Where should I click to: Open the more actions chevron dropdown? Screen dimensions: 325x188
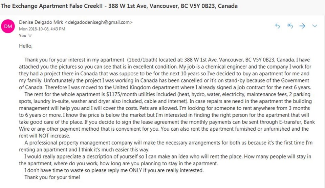[315, 26]
